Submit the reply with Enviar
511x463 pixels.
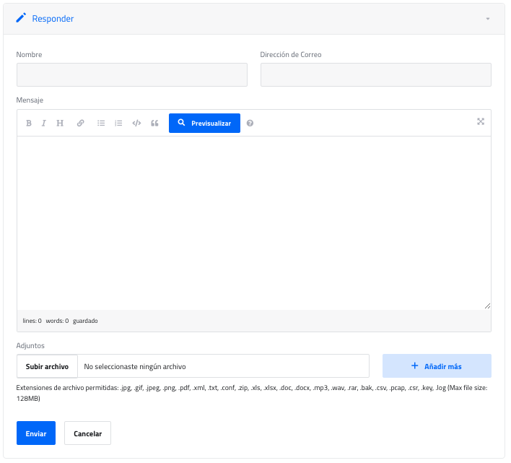tap(36, 433)
